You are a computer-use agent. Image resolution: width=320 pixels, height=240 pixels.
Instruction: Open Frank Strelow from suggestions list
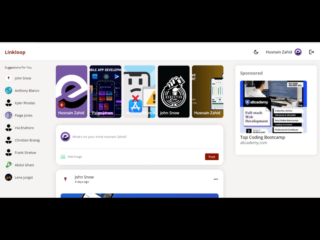pos(25,153)
